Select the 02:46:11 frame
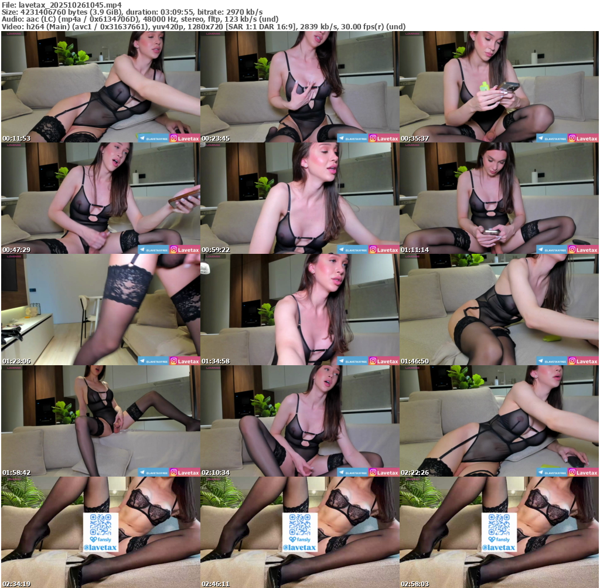 (x=300, y=532)
